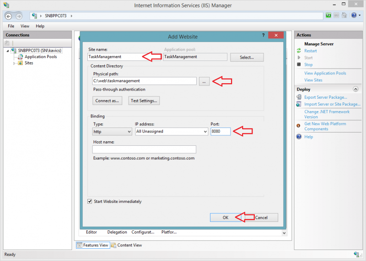Click the blue Help icon in Actions

(299, 137)
